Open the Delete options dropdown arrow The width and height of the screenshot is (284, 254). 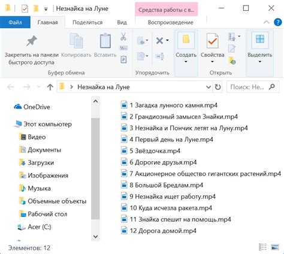pos(167,41)
